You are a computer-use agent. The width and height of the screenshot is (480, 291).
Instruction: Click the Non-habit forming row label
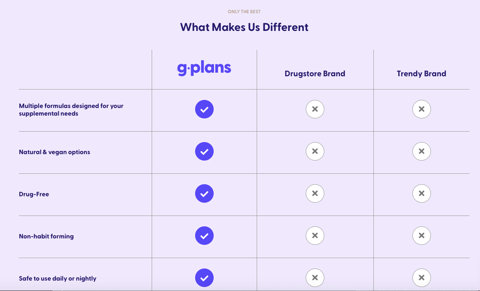point(46,236)
